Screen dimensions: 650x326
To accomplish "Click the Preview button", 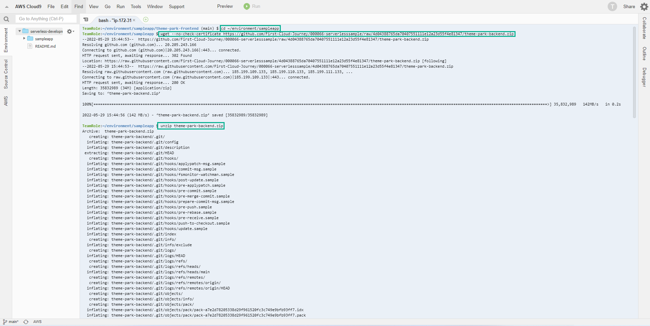I will click(225, 6).
